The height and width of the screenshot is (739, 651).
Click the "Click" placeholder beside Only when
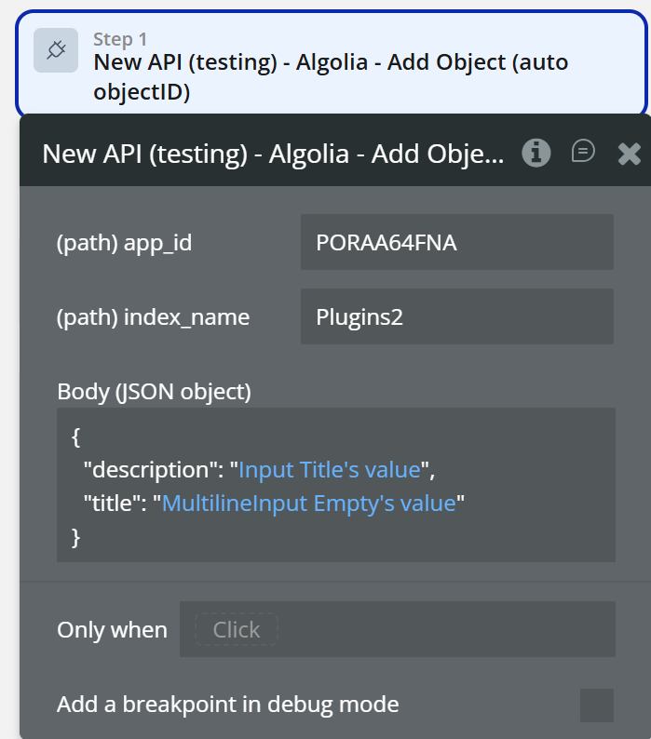[x=237, y=630]
